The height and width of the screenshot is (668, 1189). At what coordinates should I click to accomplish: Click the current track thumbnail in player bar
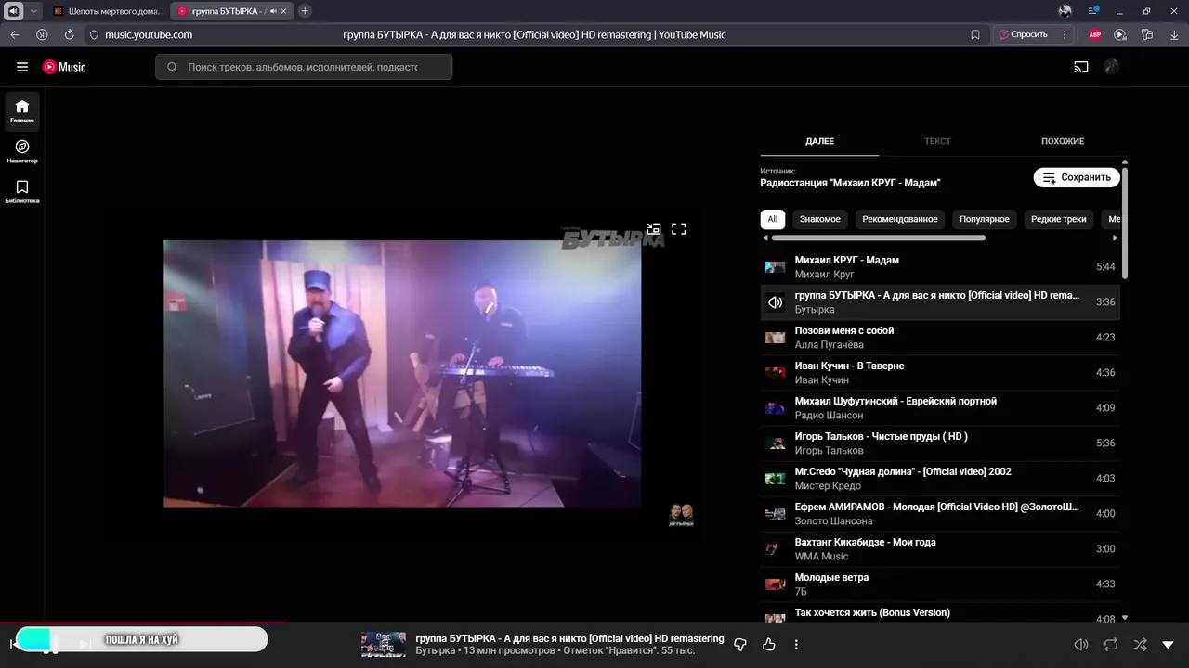coord(384,644)
